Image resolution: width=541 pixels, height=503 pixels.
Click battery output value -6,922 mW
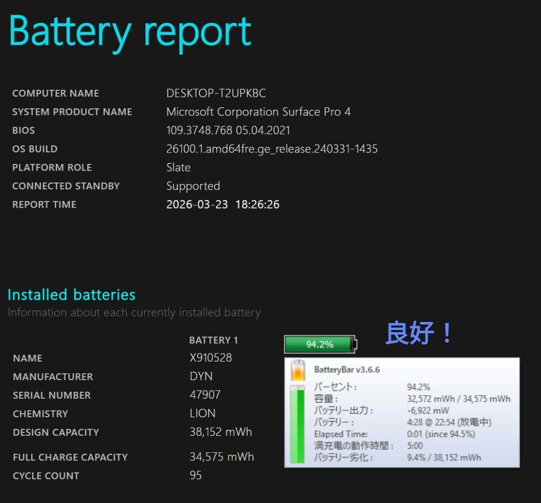428,410
